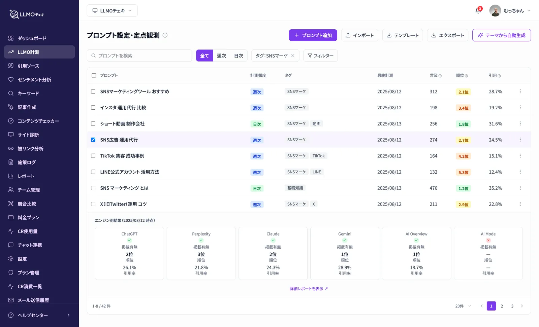
Task: Select the 日次 frequency tab
Action: click(x=239, y=56)
